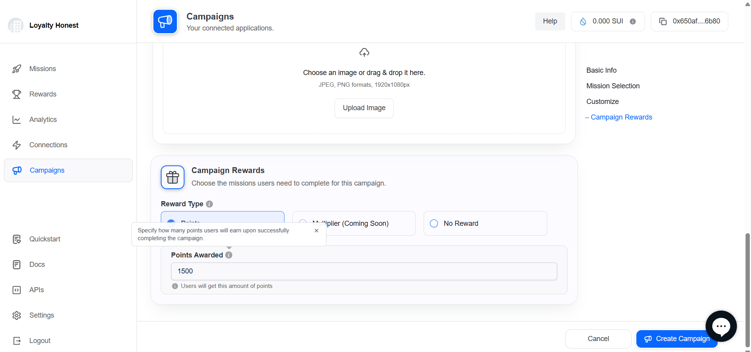751x352 pixels.
Task: Click the wallet address 0x650af....6b80
Action: point(696,21)
